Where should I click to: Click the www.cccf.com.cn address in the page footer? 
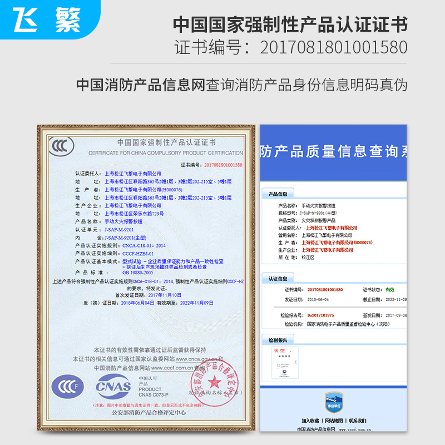pos(355,429)
